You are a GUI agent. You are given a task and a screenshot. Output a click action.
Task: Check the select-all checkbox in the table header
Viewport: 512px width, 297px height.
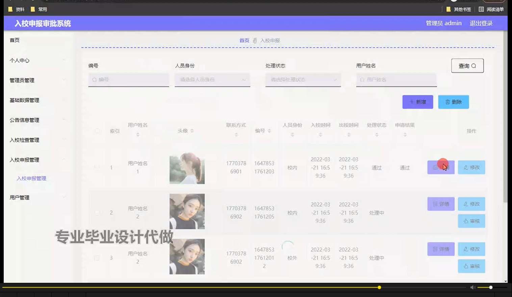point(97,131)
